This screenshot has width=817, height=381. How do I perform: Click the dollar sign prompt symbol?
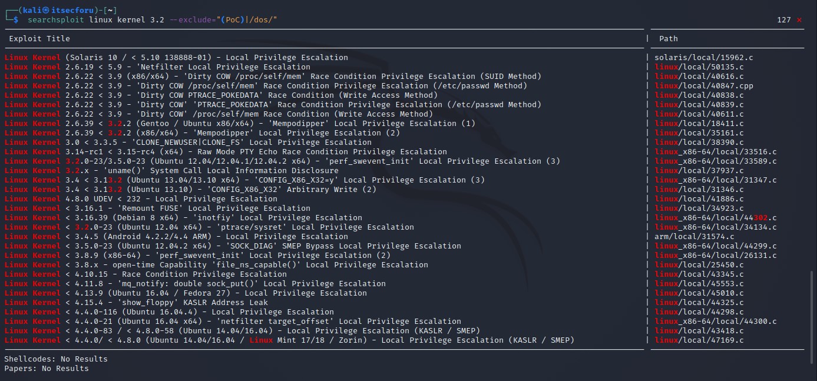pos(16,20)
